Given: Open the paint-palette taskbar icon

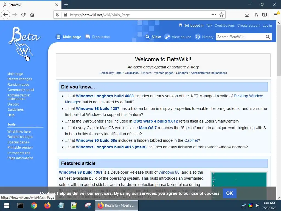Looking at the screenshot, I should pyautogui.click(x=88, y=206).
